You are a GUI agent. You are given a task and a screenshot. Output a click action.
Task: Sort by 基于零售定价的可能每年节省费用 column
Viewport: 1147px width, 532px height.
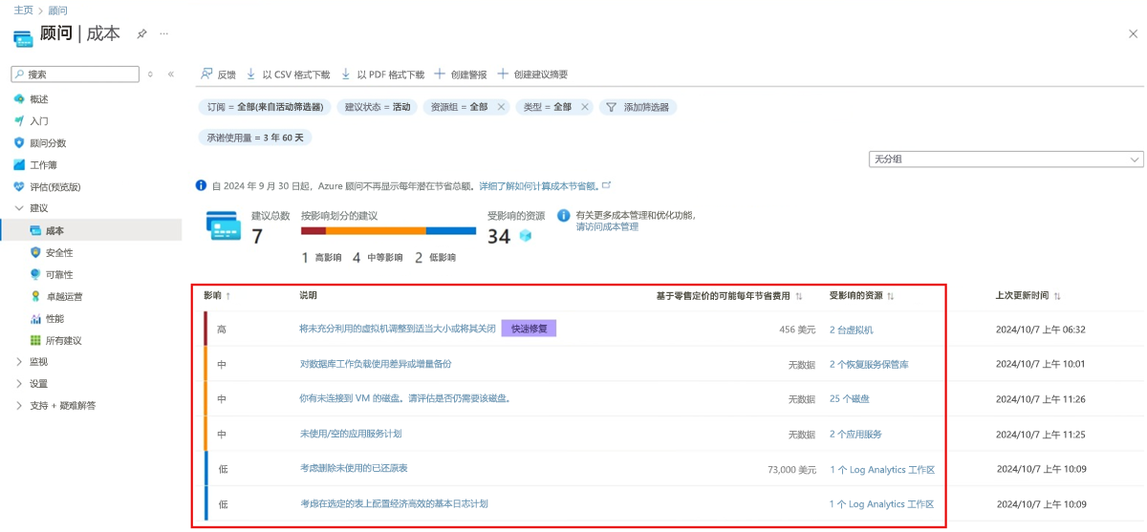coord(728,296)
